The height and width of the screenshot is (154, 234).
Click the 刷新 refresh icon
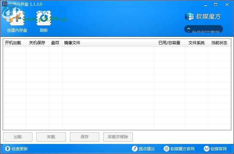coord(44,18)
